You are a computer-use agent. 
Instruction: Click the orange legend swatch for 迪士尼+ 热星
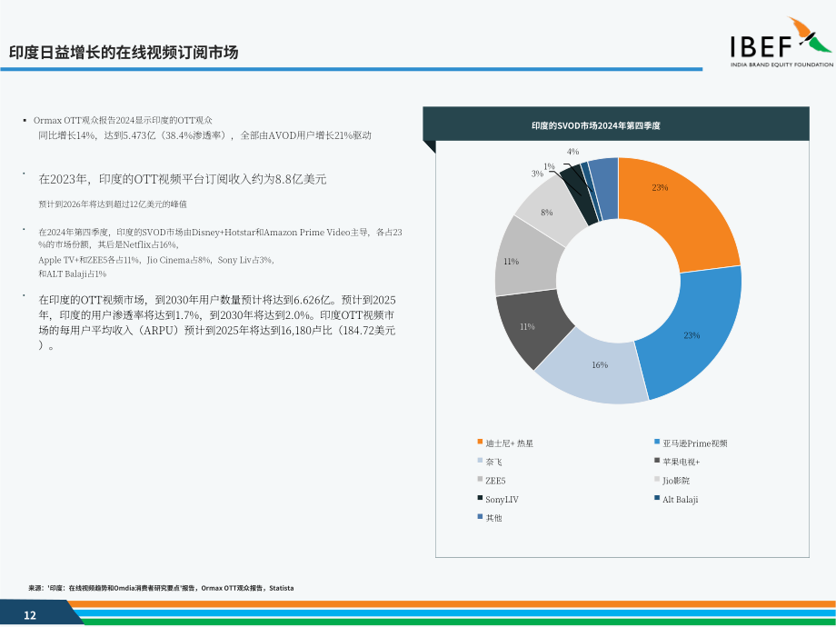pyautogui.click(x=480, y=442)
